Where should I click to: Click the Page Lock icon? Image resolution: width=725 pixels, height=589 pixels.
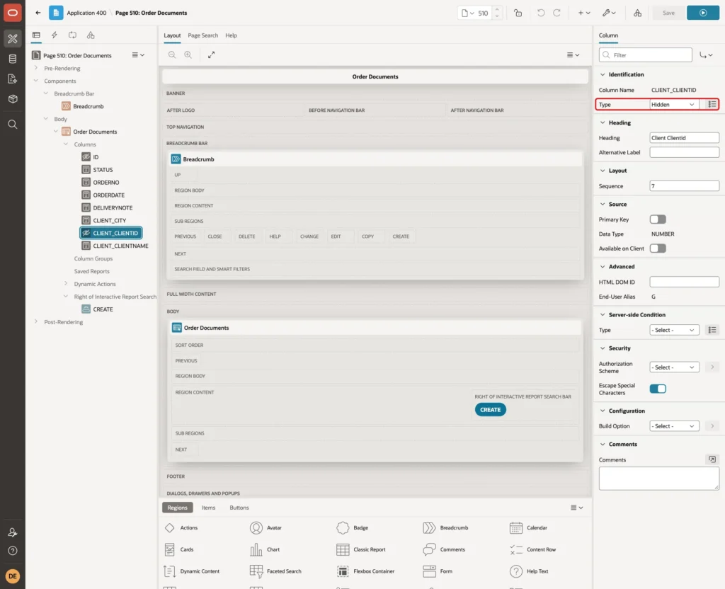click(x=518, y=13)
